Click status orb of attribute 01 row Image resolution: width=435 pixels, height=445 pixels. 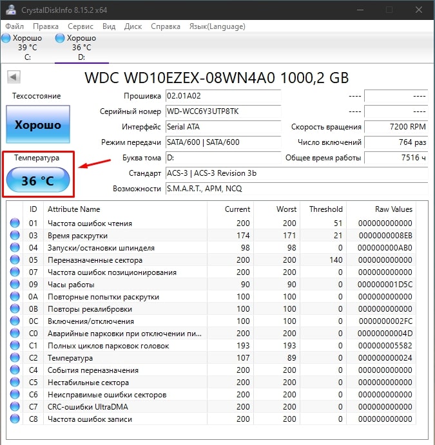click(15, 223)
